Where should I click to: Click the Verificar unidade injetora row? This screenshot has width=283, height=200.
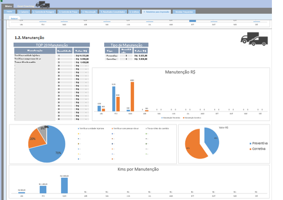(x=51, y=55)
